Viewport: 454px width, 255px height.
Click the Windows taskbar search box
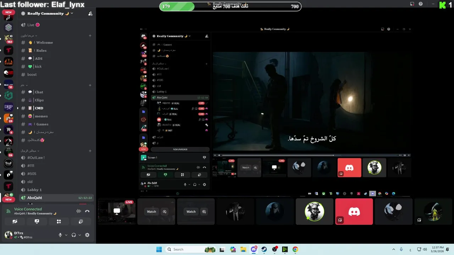coord(191,249)
